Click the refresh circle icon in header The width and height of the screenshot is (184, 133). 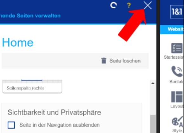pyautogui.click(x=114, y=5)
